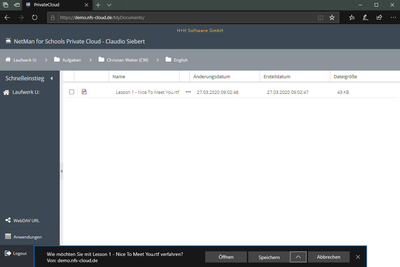This screenshot has height=267, width=400.
Task: Go back to the previous page
Action: (x=7, y=18)
